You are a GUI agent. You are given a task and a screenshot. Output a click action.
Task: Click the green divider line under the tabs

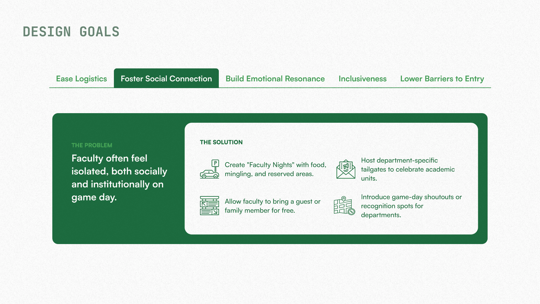point(309,88)
